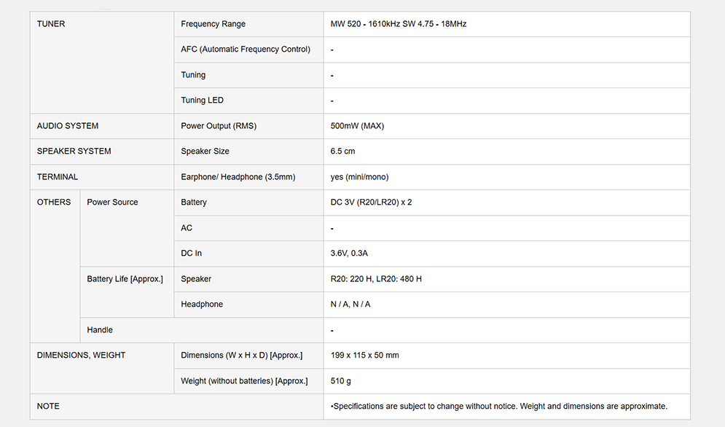The image size is (725, 427).
Task: Click the TERMINAL category cell
Action: pos(58,177)
